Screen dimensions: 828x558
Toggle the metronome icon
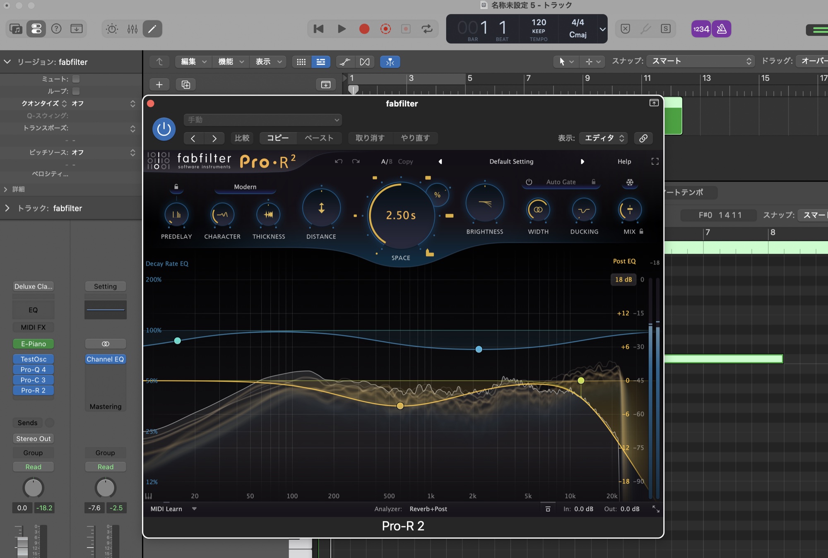click(722, 29)
